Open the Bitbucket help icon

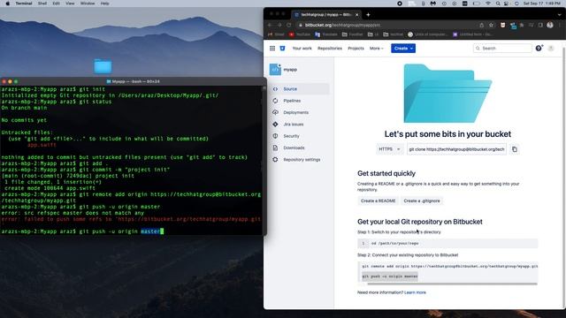click(539, 49)
